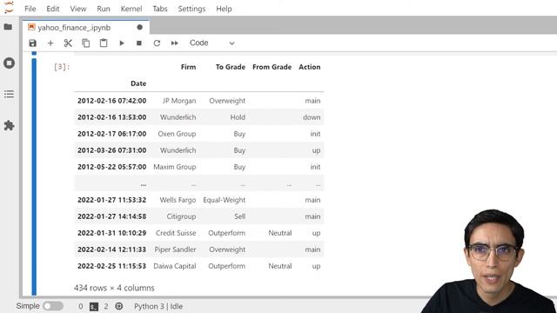
Task: Interrupt the kernel with the stop icon
Action: point(139,43)
